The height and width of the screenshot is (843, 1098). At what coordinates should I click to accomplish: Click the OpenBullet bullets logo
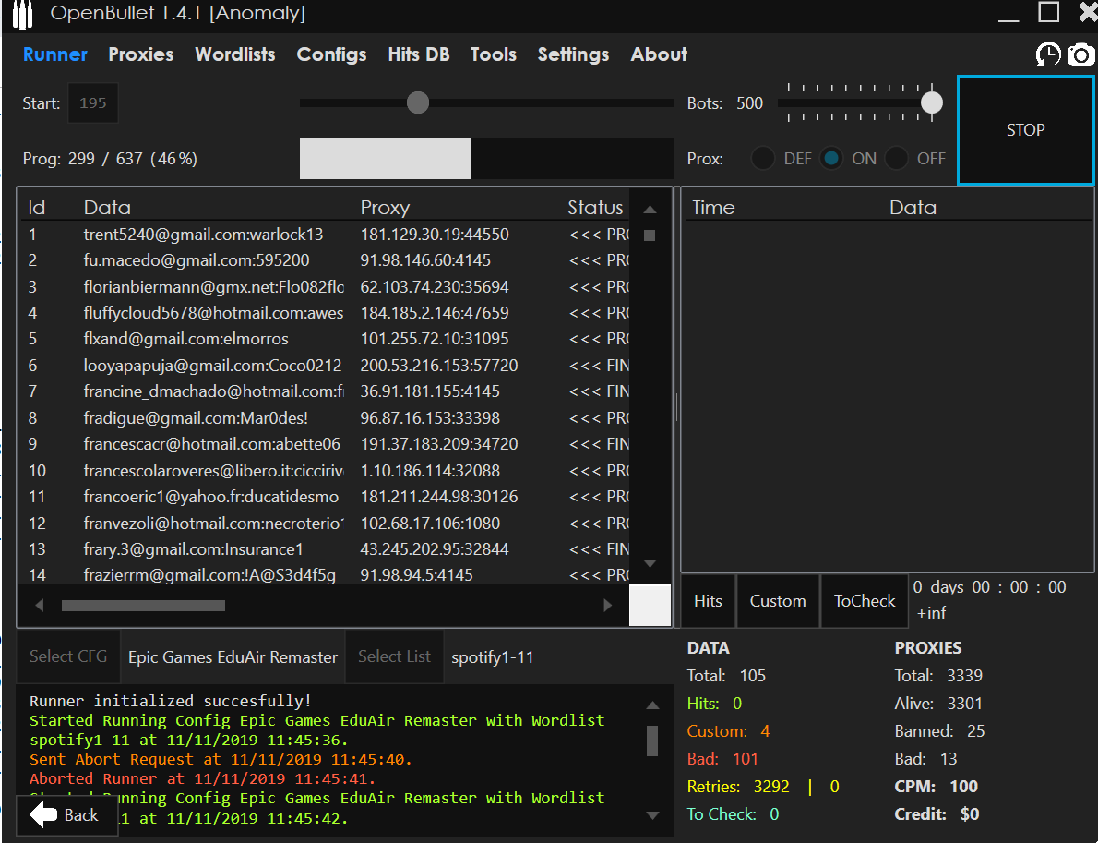[x=21, y=14]
